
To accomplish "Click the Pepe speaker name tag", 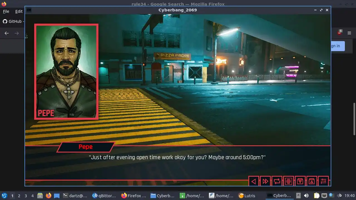I will click(x=86, y=147).
